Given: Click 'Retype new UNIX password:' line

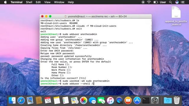Looking at the screenshot, I should [x=58, y=54].
